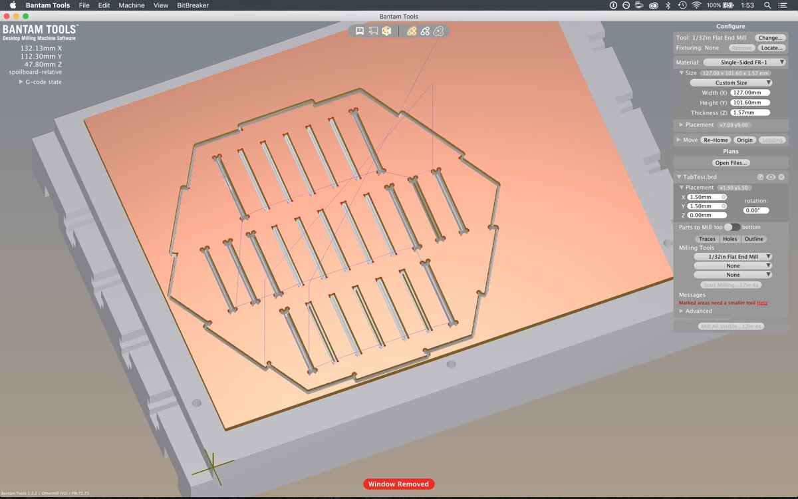Select the 3D cube view icon
798x499 pixels.
(386, 31)
